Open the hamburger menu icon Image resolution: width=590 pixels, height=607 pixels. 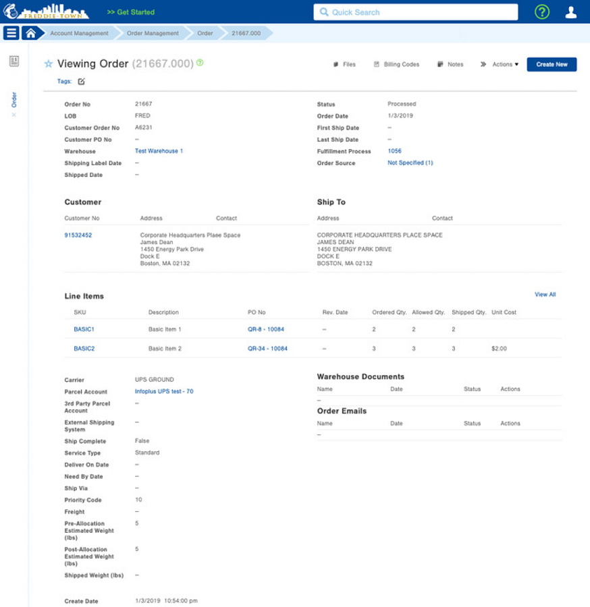pos(11,33)
